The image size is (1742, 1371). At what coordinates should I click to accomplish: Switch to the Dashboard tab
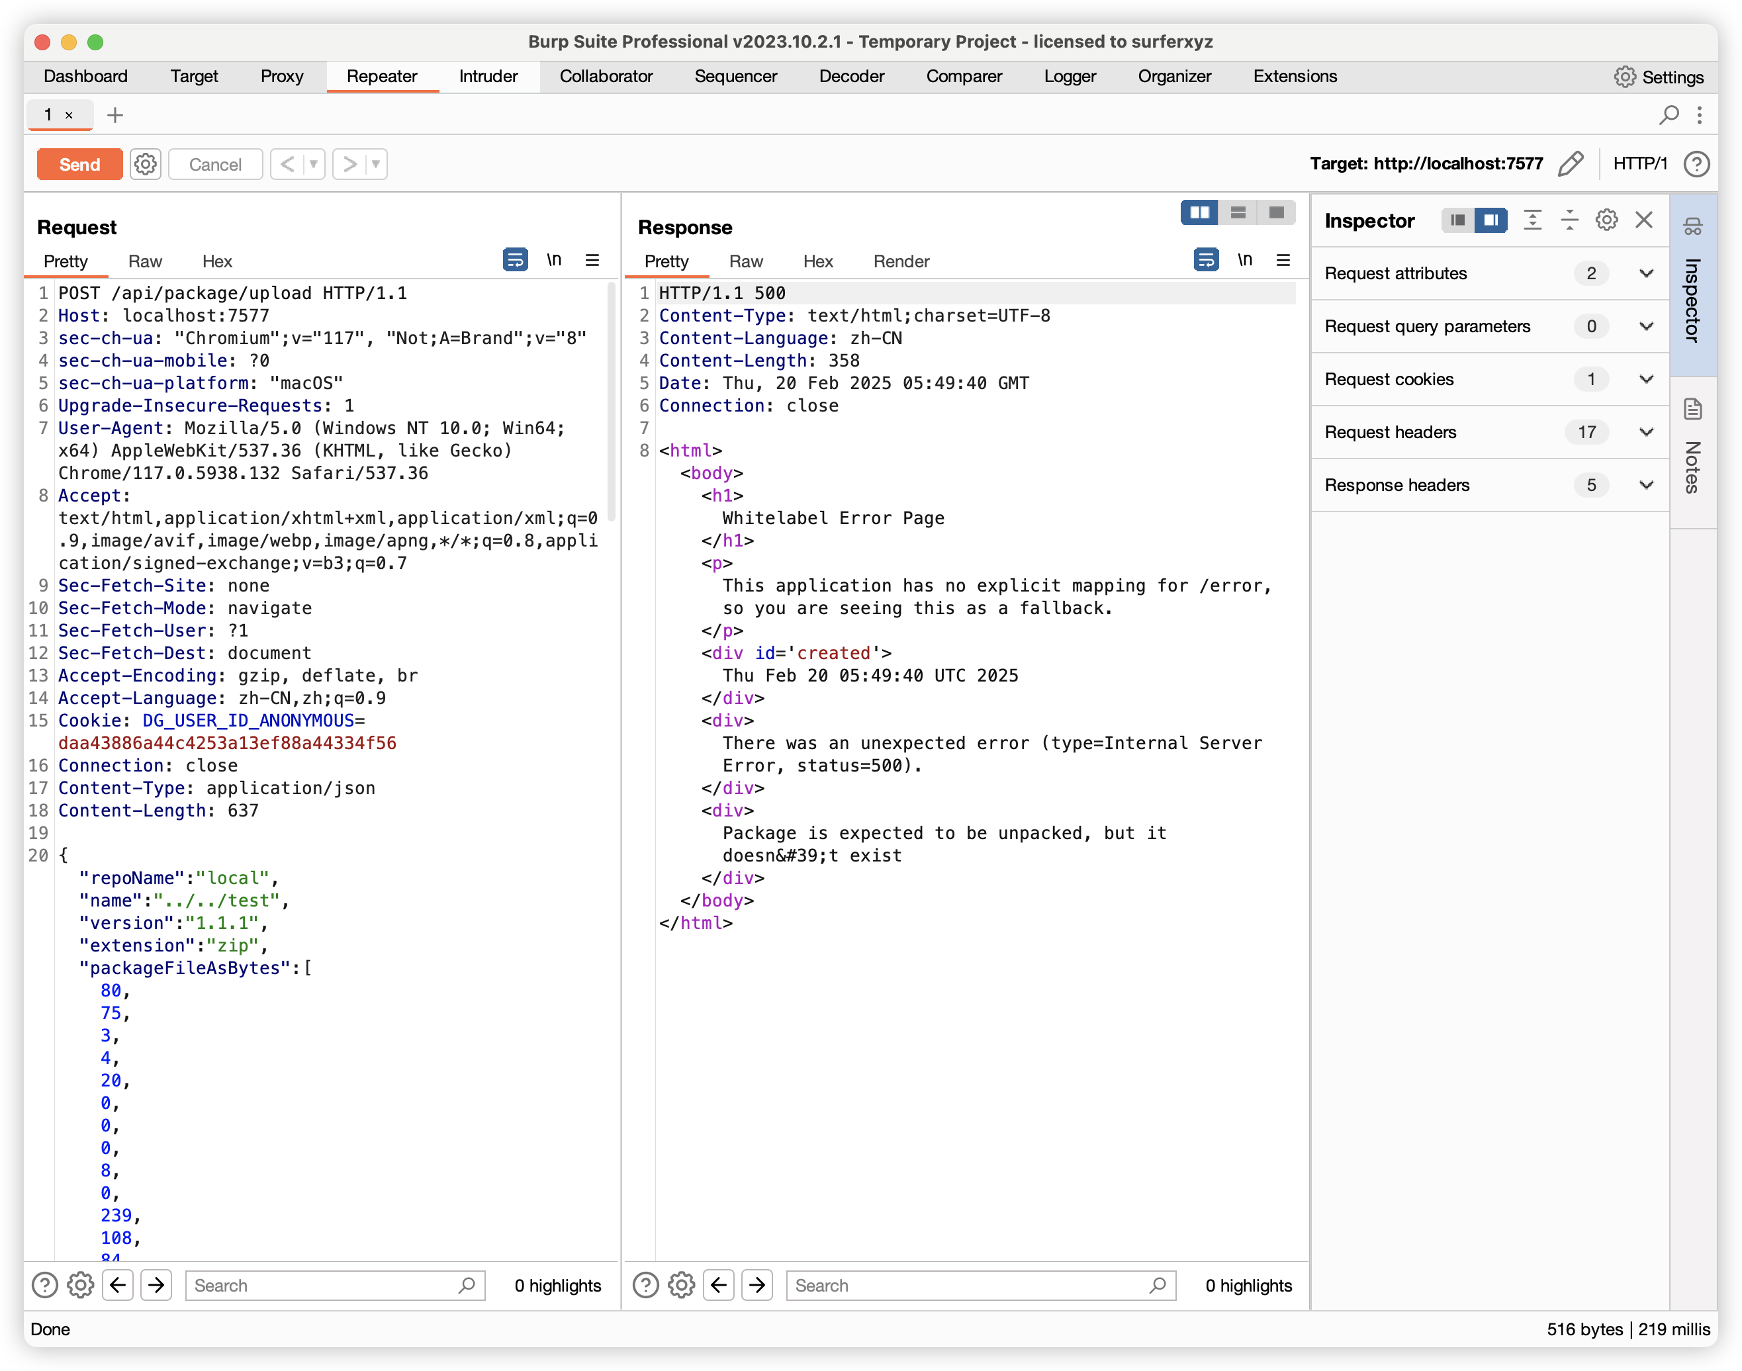click(x=85, y=76)
